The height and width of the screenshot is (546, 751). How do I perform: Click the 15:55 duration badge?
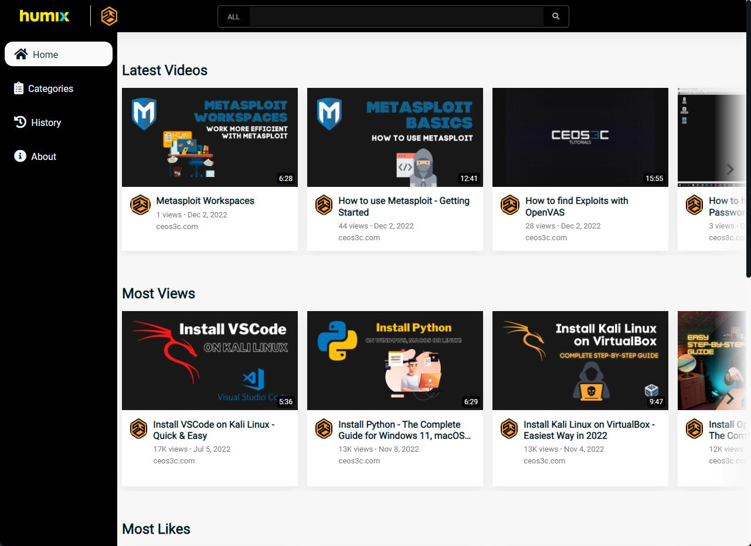point(654,178)
